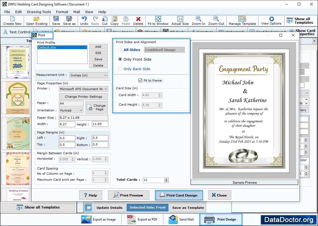Choose Save as in toolbar
This screenshot has height=226, width=318.
pos(69,21)
